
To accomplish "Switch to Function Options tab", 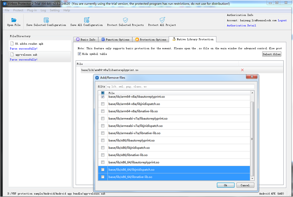I will 115,40.
